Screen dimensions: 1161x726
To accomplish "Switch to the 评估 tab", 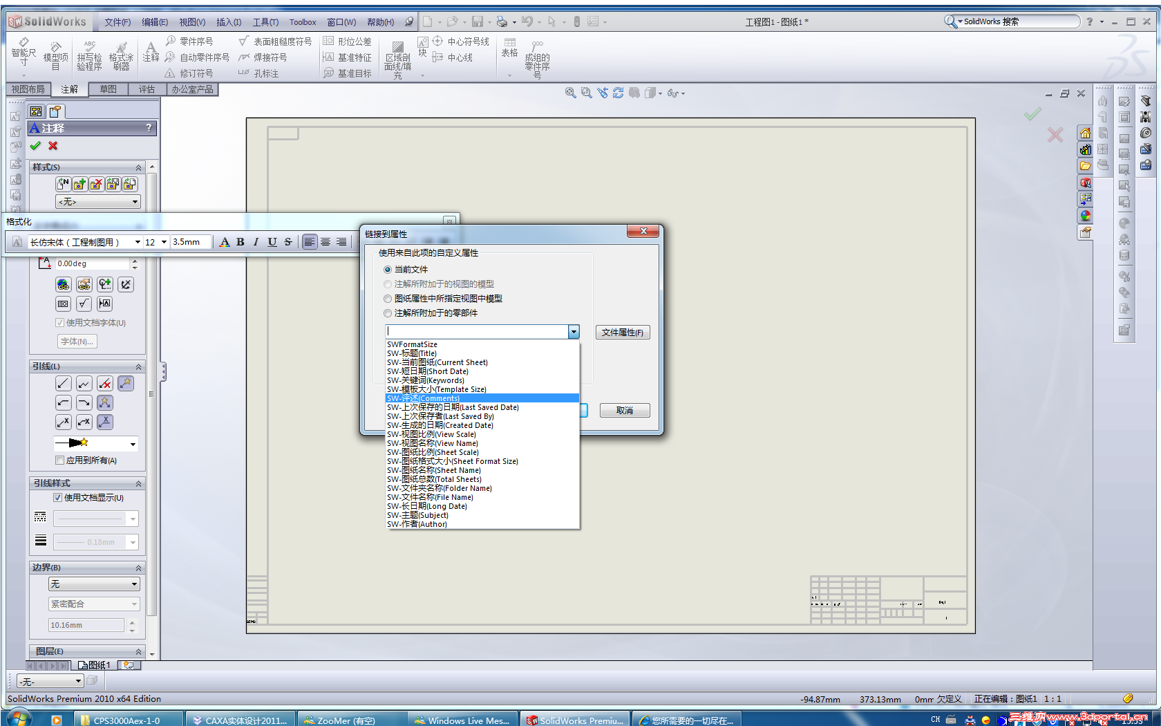I will (x=147, y=89).
